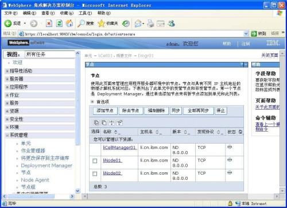The height and width of the screenshot is (208, 287).
Task: Refresh the page with the toolbar icon
Action: [x=59, y=24]
